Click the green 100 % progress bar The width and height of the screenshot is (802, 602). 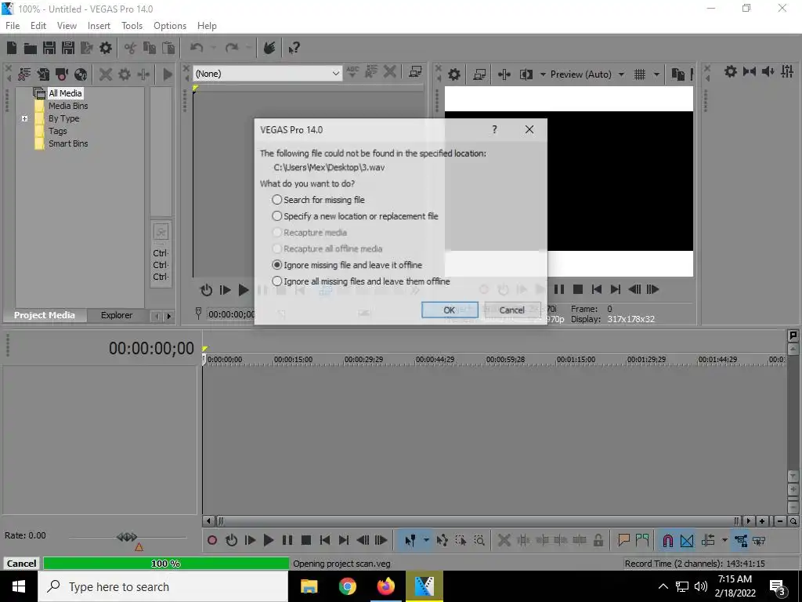point(166,563)
